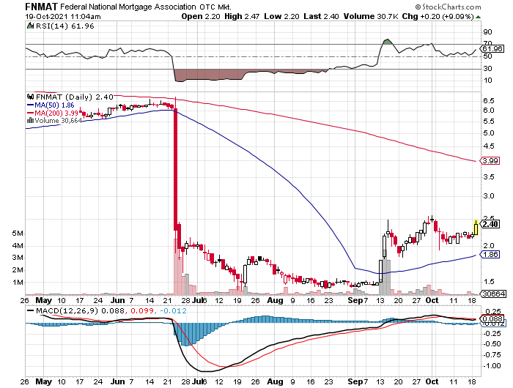513x388 pixels.
Task: Click the -1.00 MACD scale label
Action: [492, 366]
